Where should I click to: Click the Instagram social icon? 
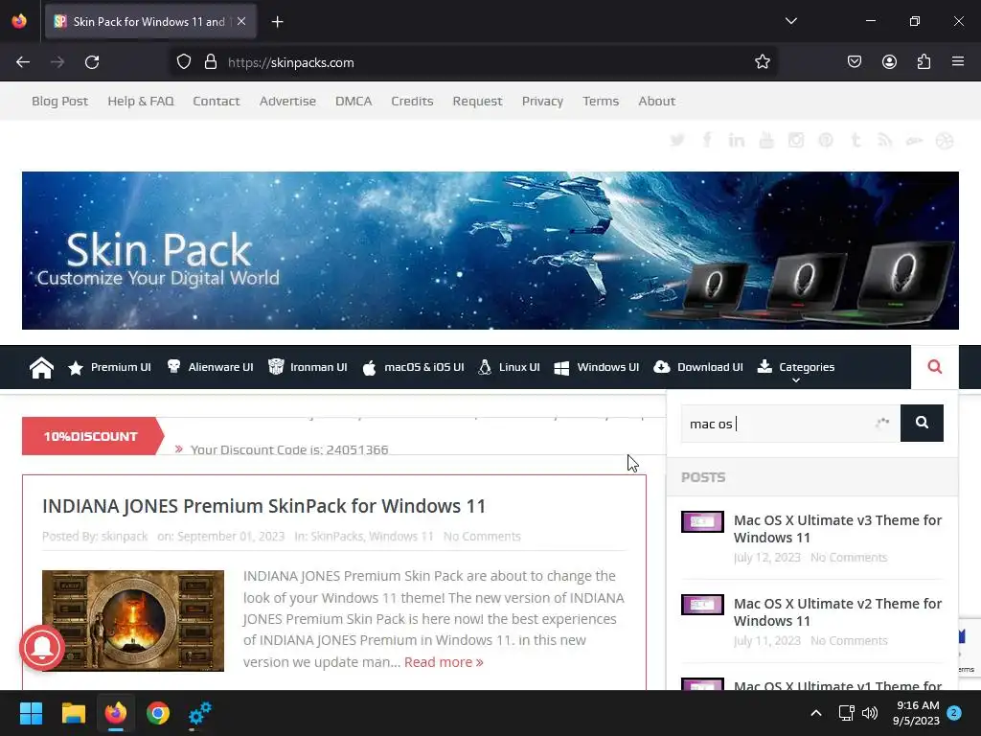796,140
